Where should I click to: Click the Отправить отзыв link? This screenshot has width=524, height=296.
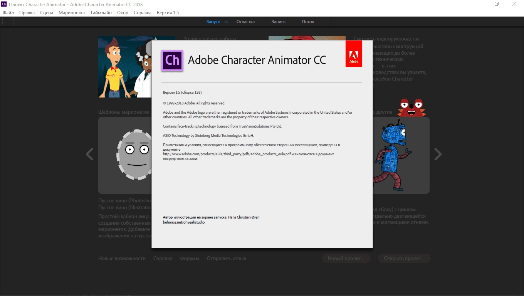click(226, 258)
